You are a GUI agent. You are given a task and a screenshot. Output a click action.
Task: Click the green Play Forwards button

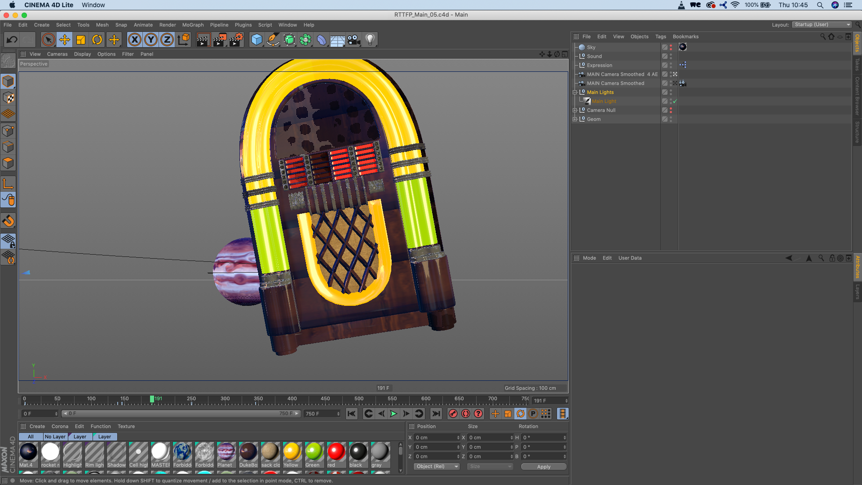(x=393, y=414)
